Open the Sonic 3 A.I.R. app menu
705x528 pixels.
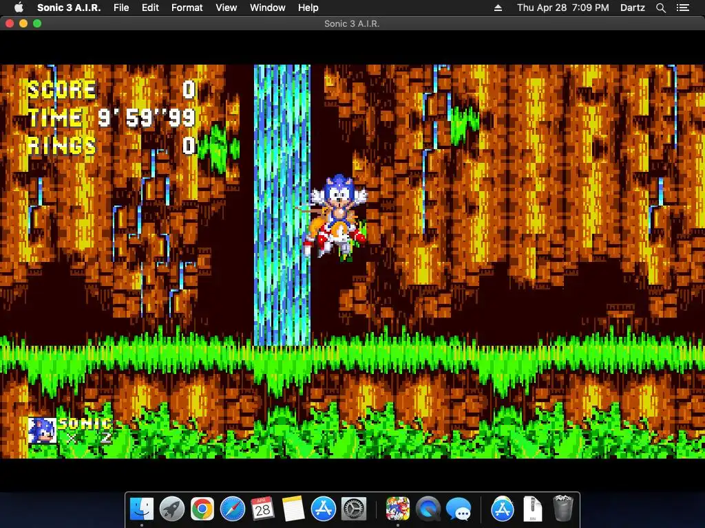point(69,8)
